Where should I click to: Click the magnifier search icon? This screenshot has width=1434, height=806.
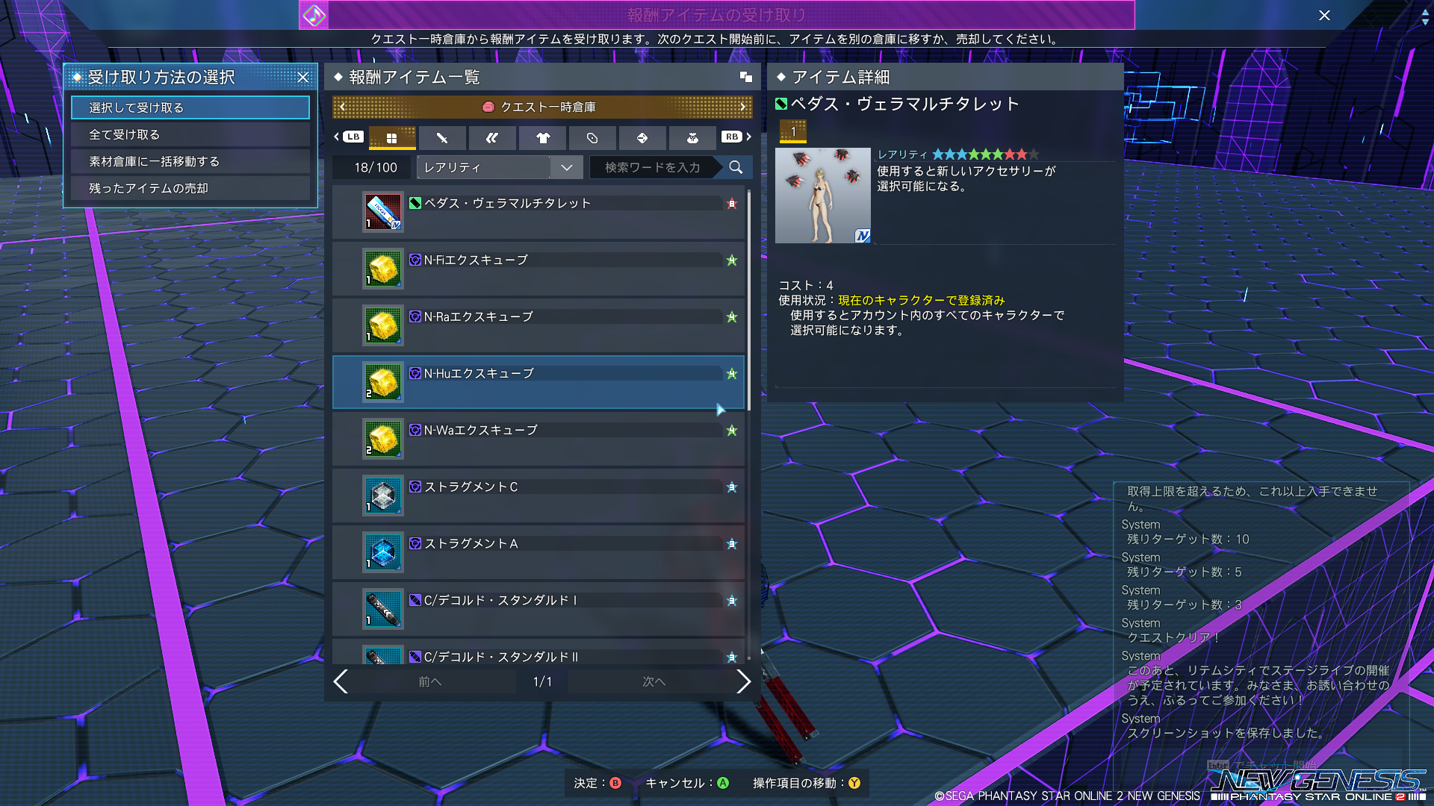tap(736, 167)
